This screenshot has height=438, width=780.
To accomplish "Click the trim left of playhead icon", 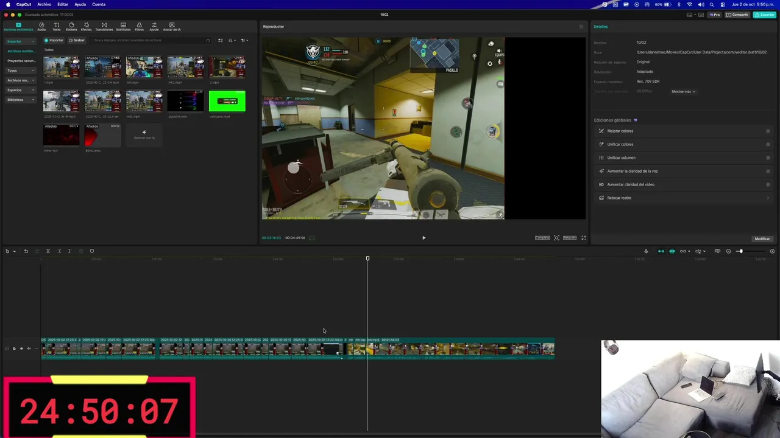I will (59, 251).
